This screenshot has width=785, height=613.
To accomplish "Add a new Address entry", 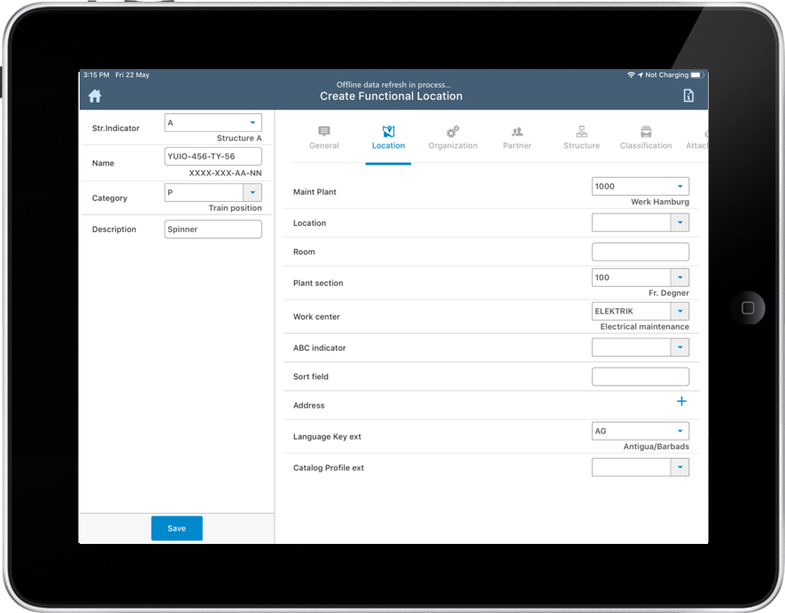I will tap(681, 401).
